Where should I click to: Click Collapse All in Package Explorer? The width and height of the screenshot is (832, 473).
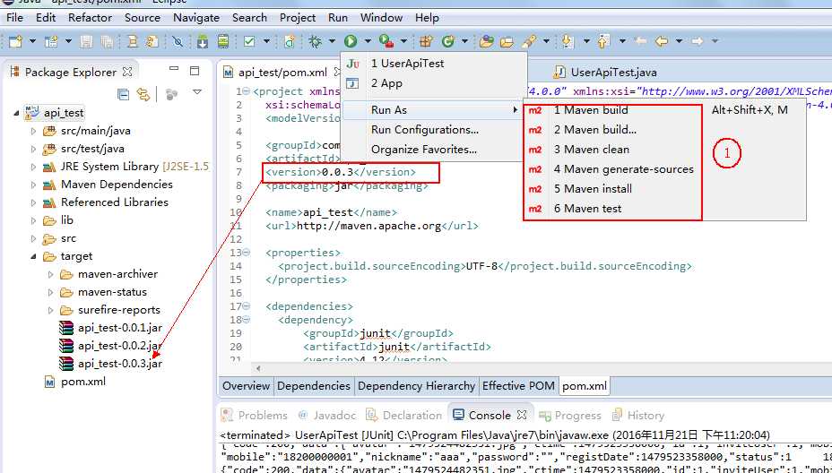click(123, 94)
